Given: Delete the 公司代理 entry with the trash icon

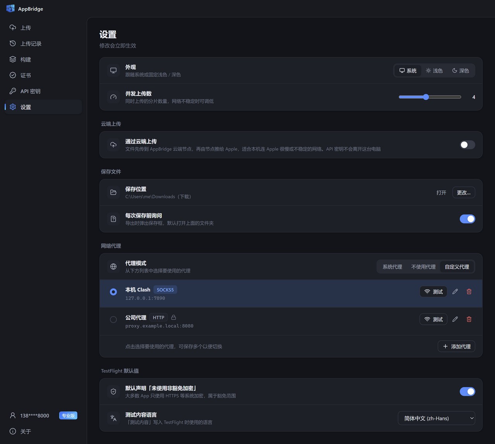Looking at the screenshot, I should (469, 319).
